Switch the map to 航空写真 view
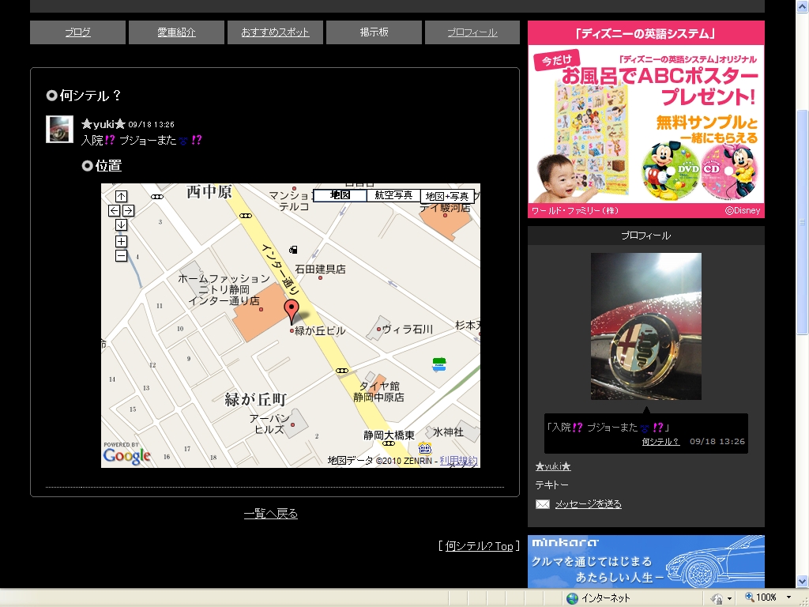This screenshot has height=607, width=809. pyautogui.click(x=393, y=195)
